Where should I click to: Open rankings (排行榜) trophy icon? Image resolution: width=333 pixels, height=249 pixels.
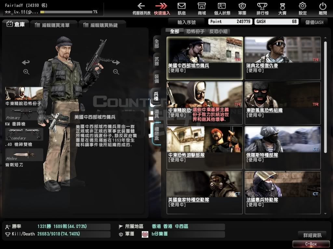[x=262, y=6]
